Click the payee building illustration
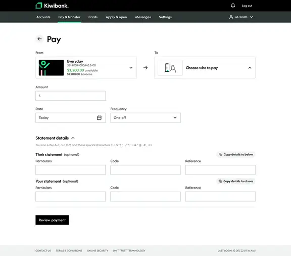This screenshot has width=291, height=256. click(170, 68)
